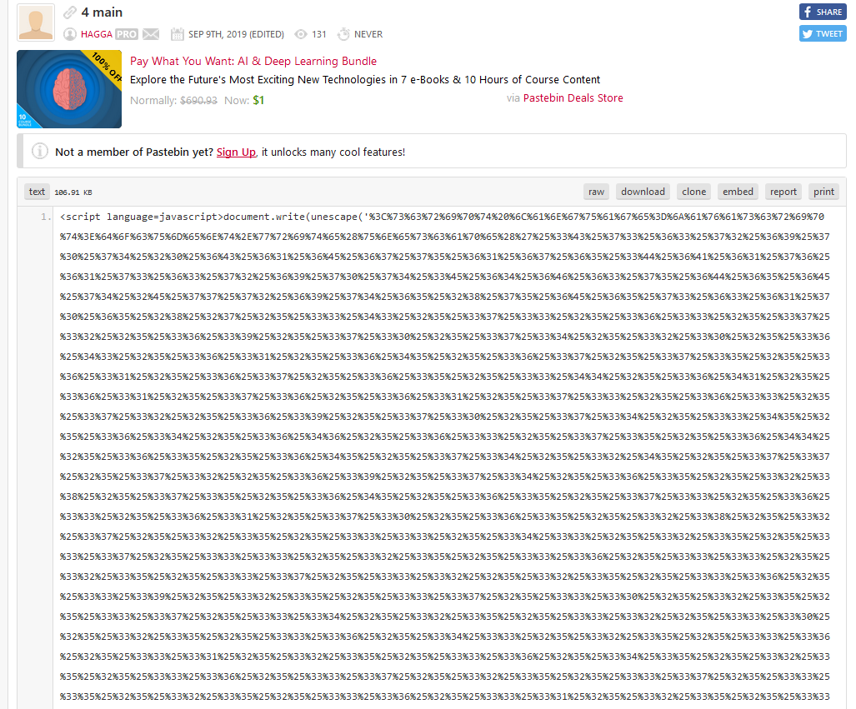Click the 'SEP 9TH, 2019 (EDITED)' date text
This screenshot has height=709, width=856.
237,34
